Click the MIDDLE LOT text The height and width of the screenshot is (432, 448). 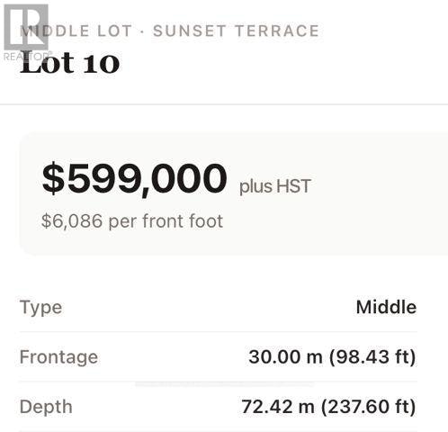click(x=76, y=31)
